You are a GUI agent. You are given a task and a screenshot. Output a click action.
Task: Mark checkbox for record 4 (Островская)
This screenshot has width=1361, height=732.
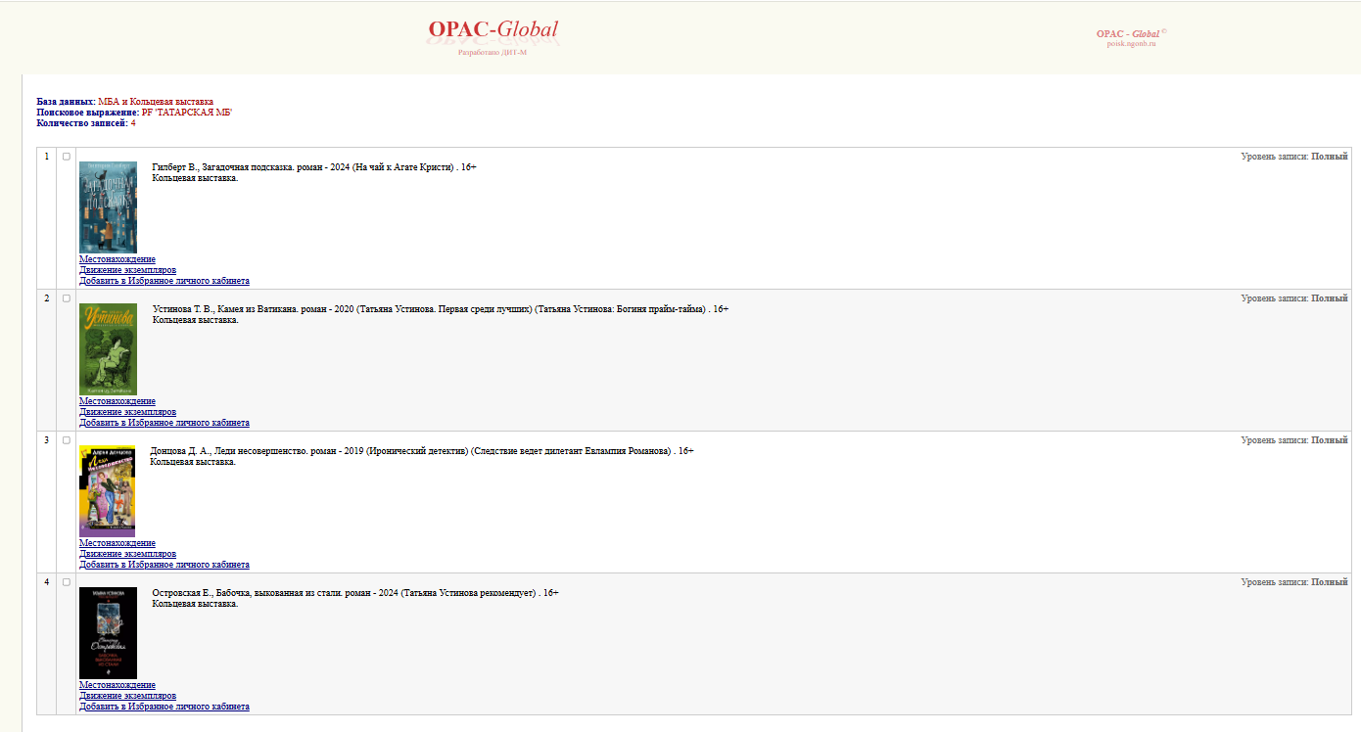pyautogui.click(x=67, y=582)
